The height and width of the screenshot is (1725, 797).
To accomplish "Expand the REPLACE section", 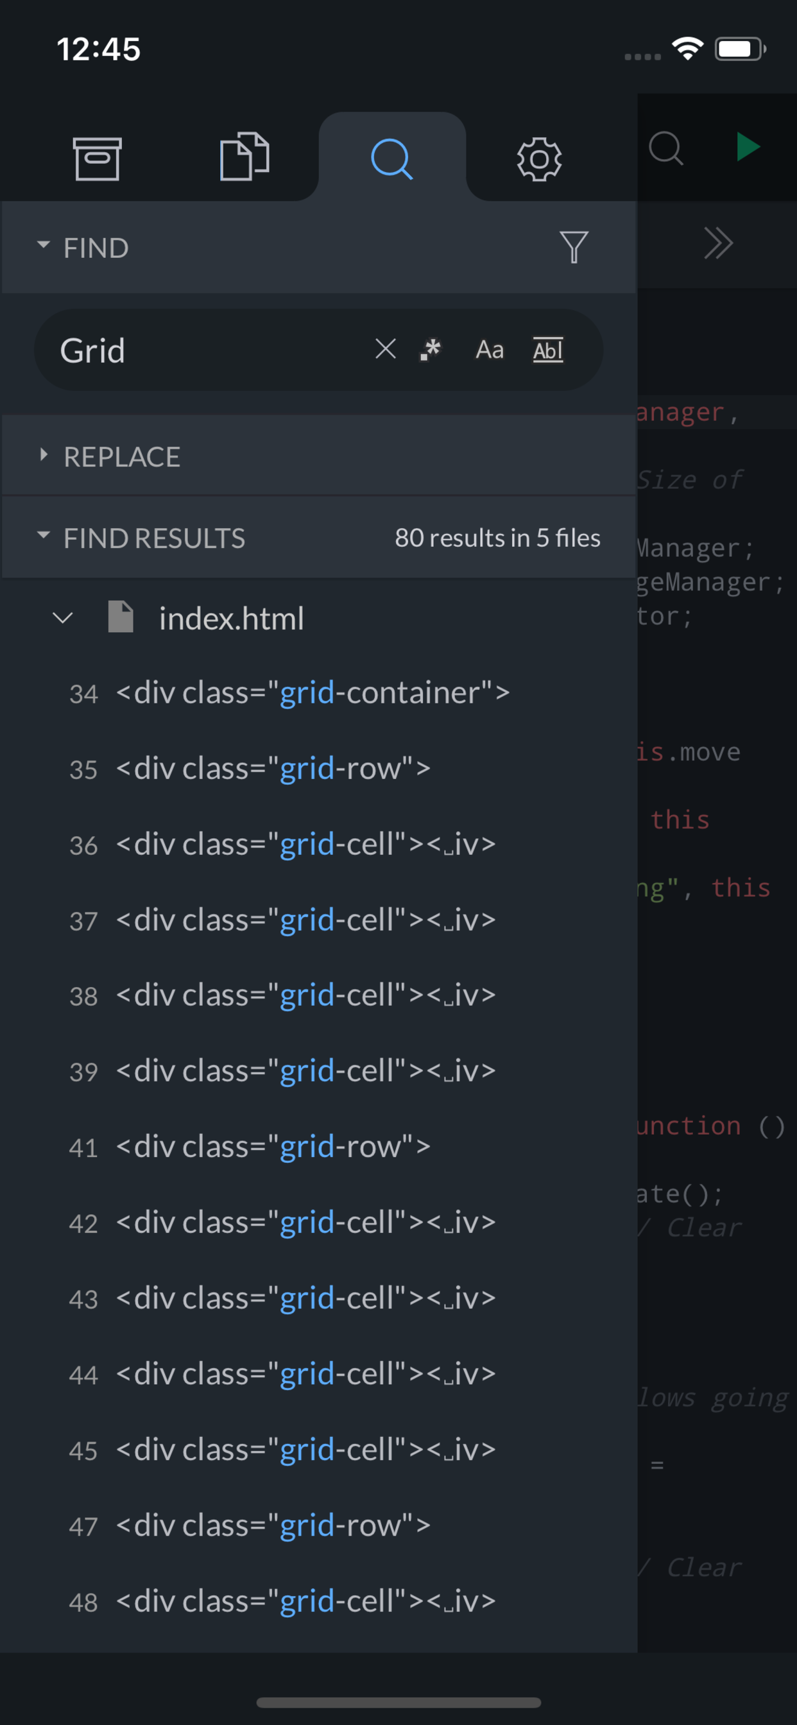I will 44,456.
